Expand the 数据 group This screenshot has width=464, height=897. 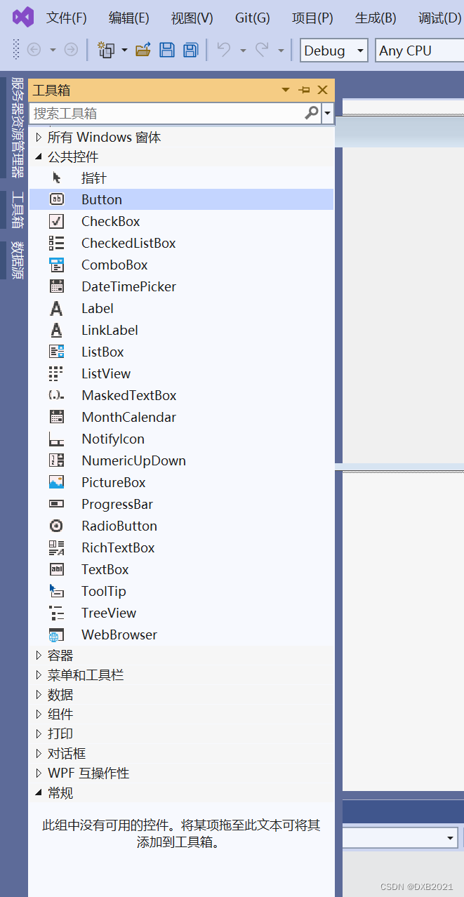39,695
